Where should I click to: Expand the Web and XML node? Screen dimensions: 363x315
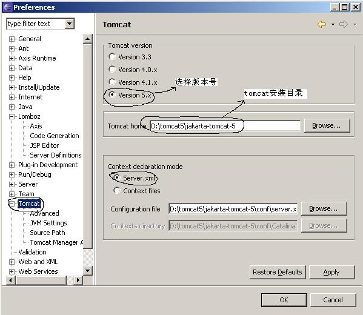(12, 262)
